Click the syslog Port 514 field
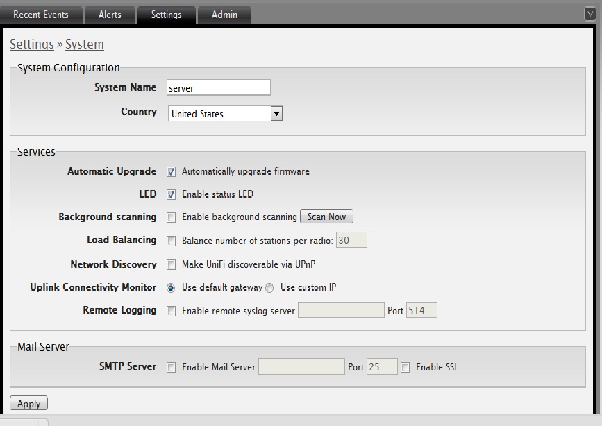Image resolution: width=602 pixels, height=426 pixels. [421, 310]
